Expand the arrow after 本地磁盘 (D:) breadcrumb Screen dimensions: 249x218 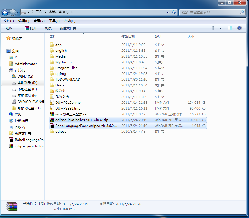[x=72, y=12]
